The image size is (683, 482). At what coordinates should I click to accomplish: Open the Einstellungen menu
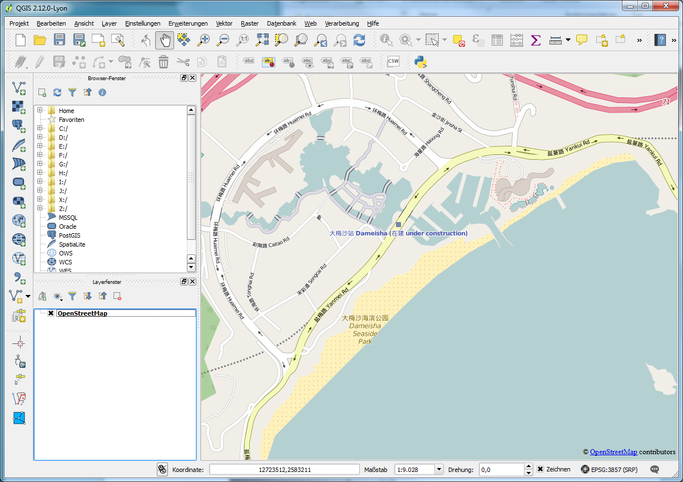point(143,23)
